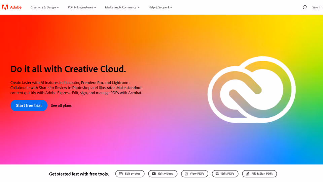Click the View PDFs button label
Screen dimensions: 323x182
click(197, 174)
